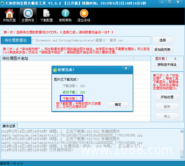The height and width of the screenshot is (166, 185).
Task: Open the 开始页面 home icon
Action: pos(9,15)
